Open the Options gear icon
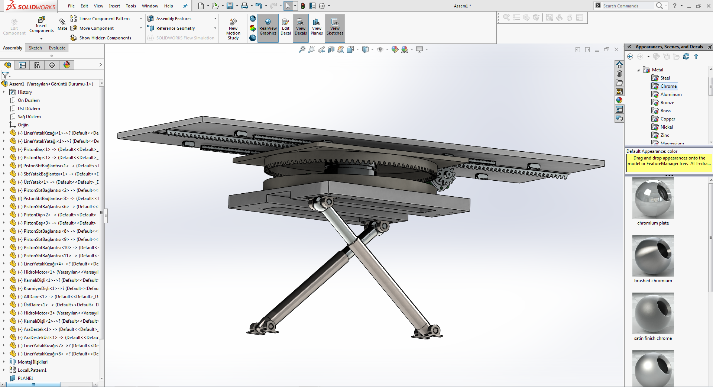The width and height of the screenshot is (713, 387). point(322,6)
